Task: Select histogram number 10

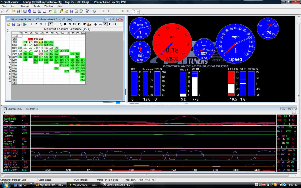Action: [74, 24]
